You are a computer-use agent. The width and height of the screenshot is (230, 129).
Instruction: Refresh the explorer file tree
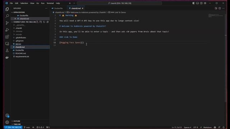point(44,22)
